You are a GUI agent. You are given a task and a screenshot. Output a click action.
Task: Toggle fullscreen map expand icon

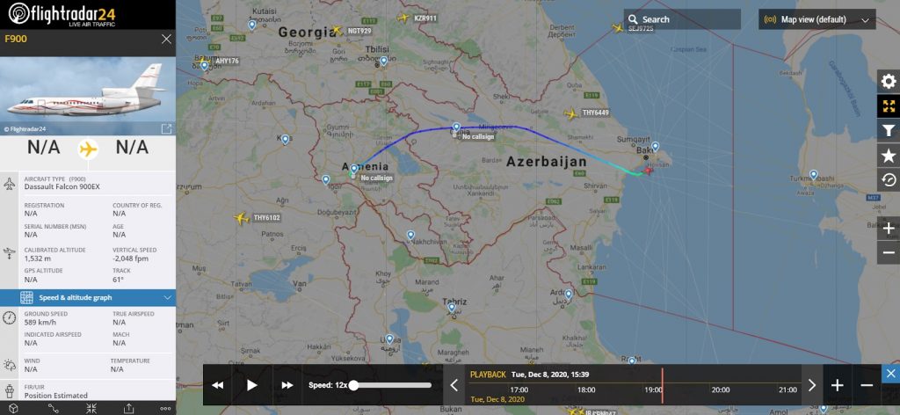[888, 106]
